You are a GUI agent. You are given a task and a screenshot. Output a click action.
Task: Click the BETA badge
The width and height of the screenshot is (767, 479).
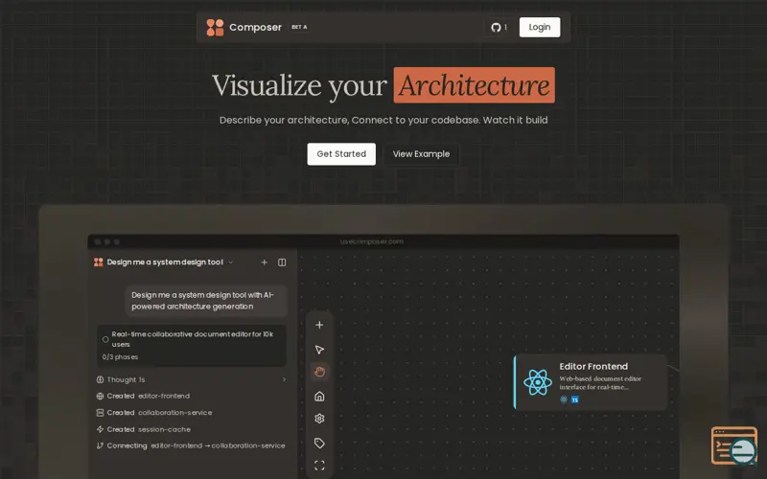click(x=299, y=28)
